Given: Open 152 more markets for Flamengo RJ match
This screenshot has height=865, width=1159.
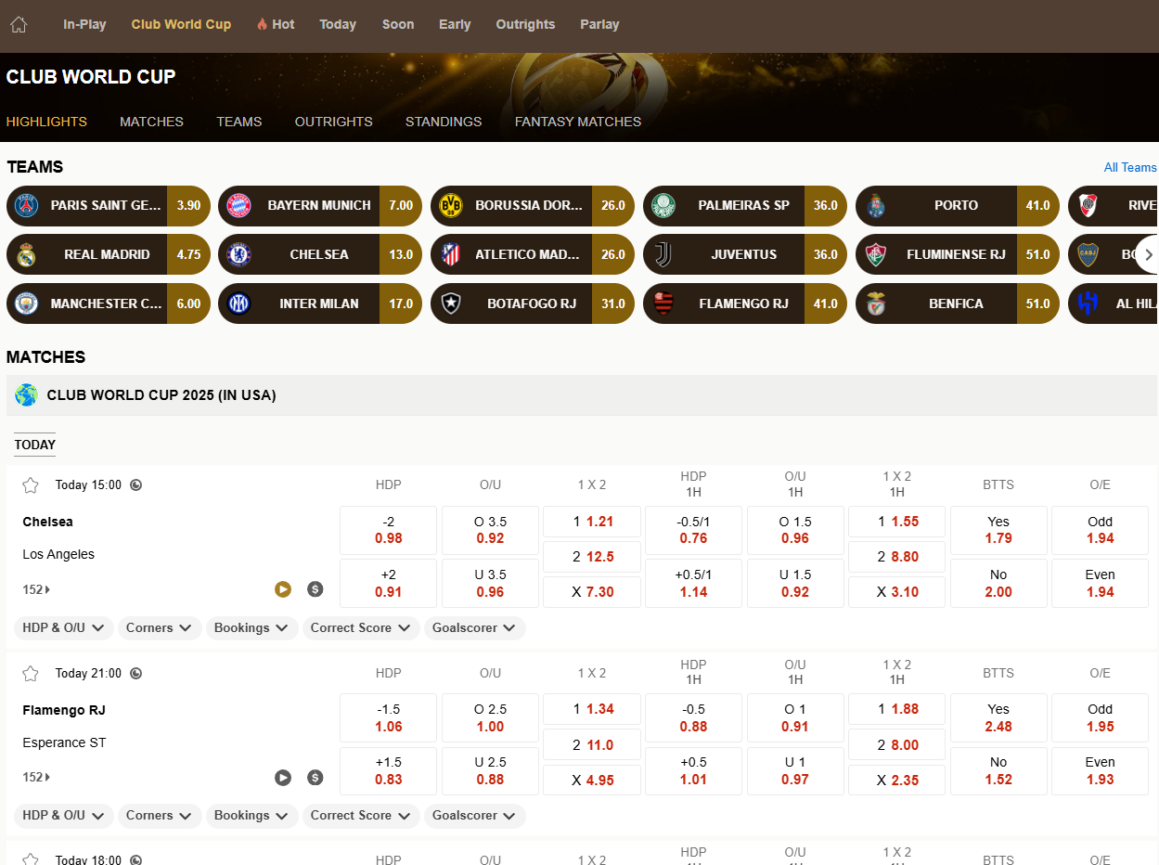Looking at the screenshot, I should point(36,777).
